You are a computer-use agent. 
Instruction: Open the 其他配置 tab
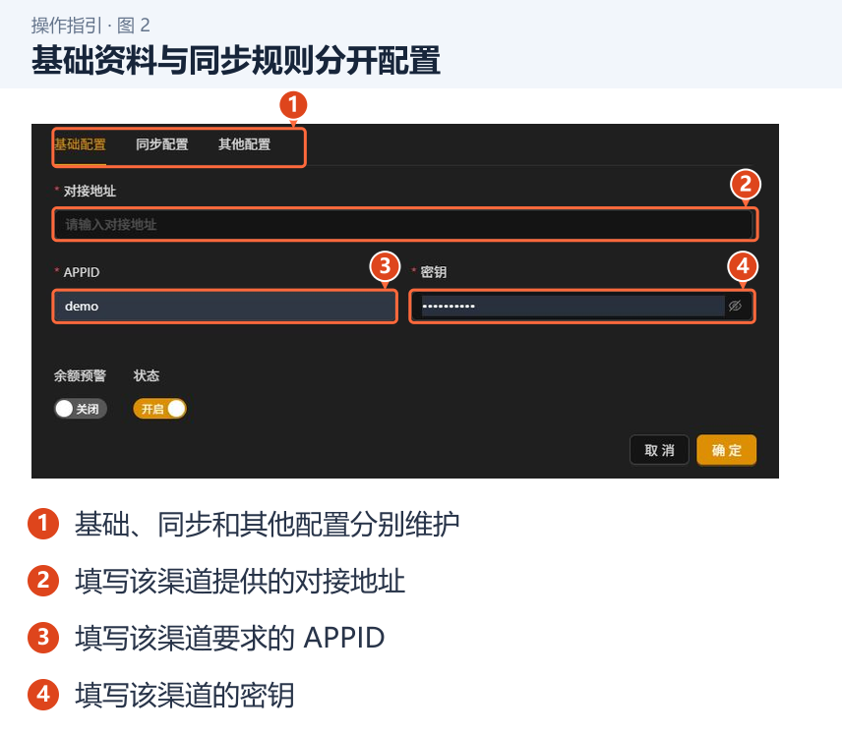tap(244, 144)
